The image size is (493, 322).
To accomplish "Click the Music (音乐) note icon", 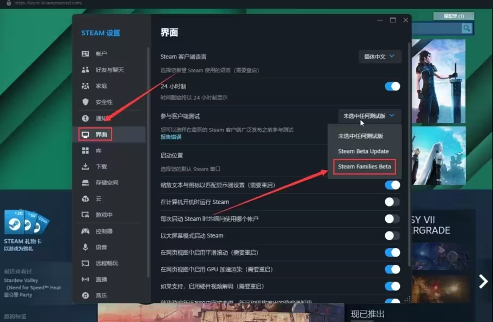I will pyautogui.click(x=85, y=295).
